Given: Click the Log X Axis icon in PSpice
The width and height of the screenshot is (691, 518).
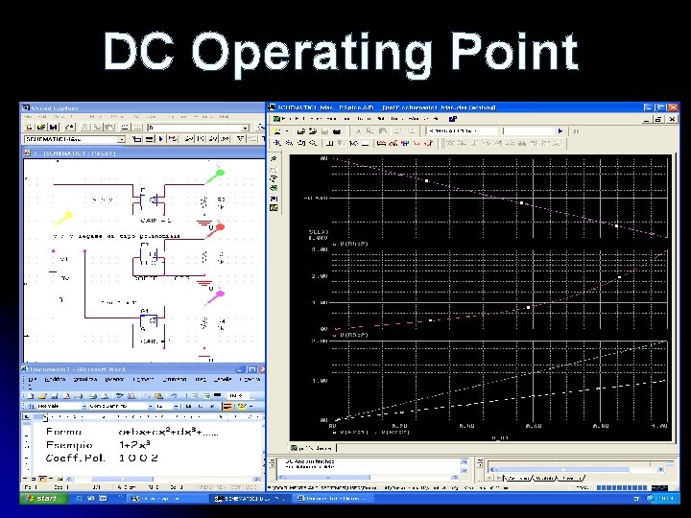Looking at the screenshot, I should click(329, 143).
